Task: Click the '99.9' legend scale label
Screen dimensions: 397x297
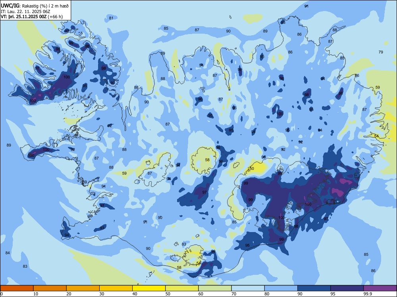Action: 368,294
